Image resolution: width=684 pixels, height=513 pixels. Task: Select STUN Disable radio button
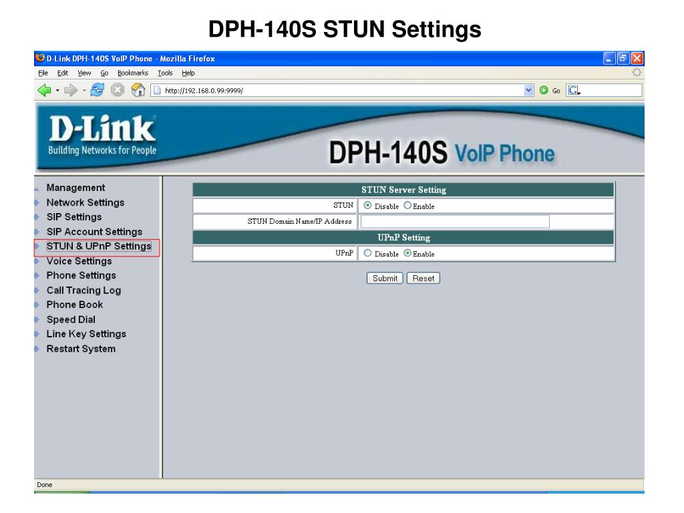[x=368, y=205]
